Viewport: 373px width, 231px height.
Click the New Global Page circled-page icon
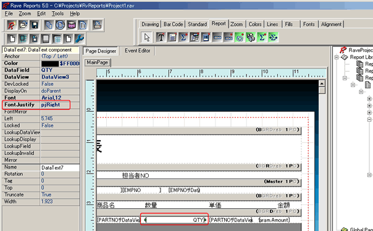click(x=60, y=25)
